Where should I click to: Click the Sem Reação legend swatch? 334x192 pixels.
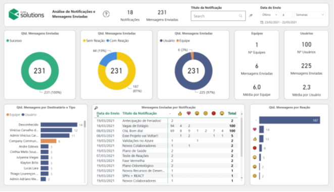tap(84, 40)
